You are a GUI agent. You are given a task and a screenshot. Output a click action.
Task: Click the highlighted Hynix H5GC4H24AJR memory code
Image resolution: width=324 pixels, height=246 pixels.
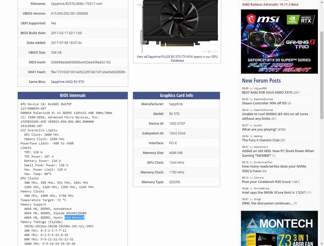pyautogui.click(x=75, y=217)
